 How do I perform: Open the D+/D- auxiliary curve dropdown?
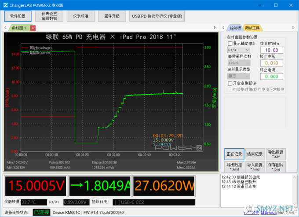pyautogui.click(x=238, y=50)
